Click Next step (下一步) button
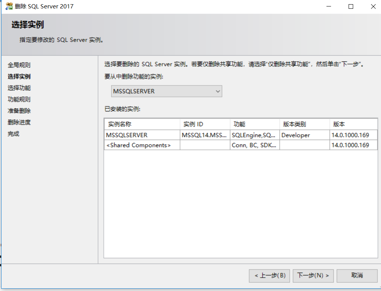Viewport: 381px width, 291px height. (313, 275)
